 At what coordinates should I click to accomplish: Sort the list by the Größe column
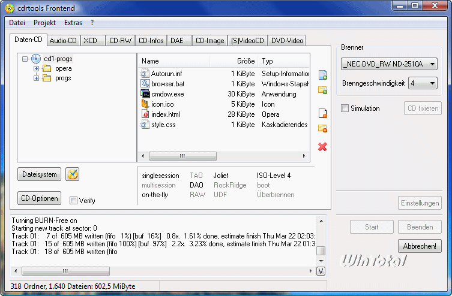tap(234, 61)
